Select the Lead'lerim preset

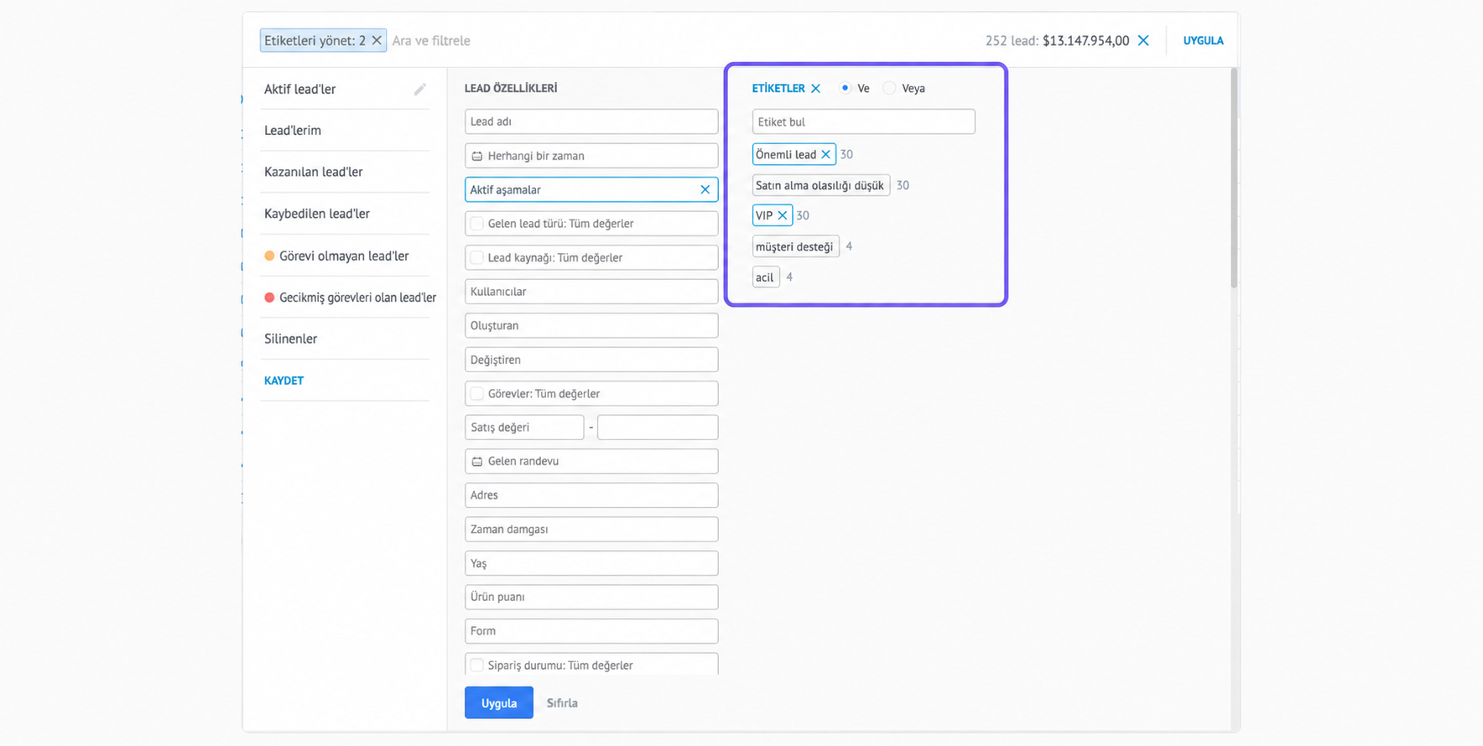(x=293, y=130)
